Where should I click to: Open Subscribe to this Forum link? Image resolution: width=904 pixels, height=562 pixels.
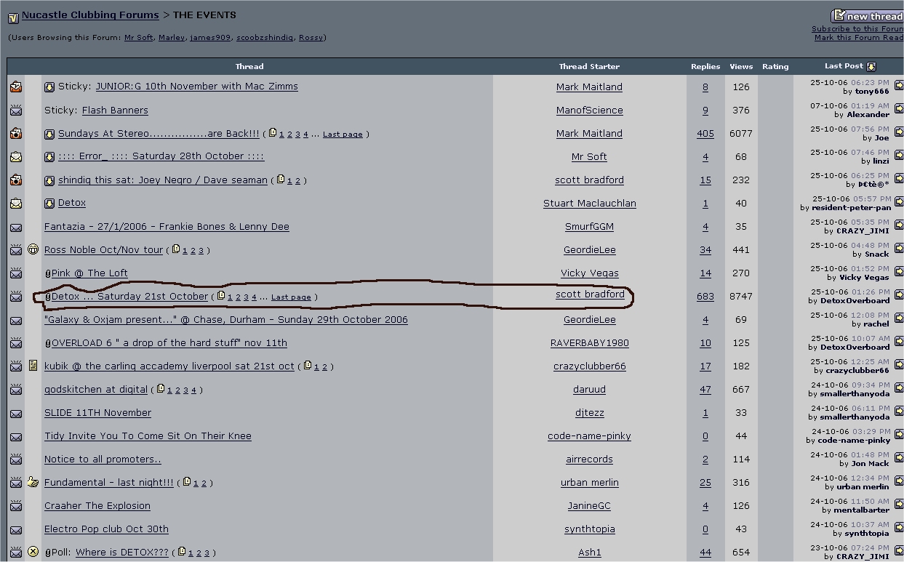pyautogui.click(x=857, y=29)
